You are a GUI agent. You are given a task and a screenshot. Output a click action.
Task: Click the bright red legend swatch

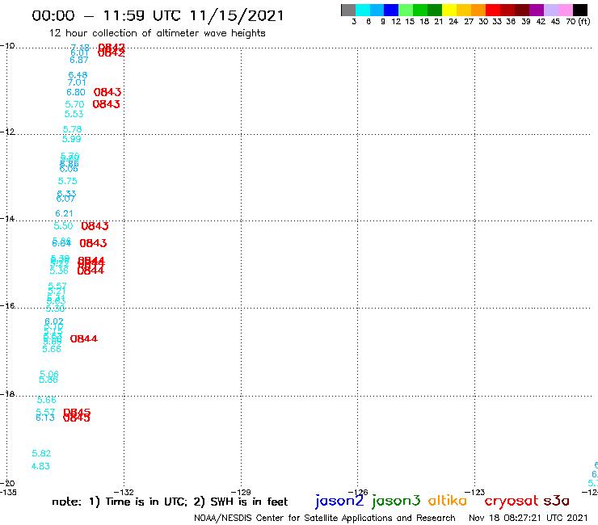(493, 10)
